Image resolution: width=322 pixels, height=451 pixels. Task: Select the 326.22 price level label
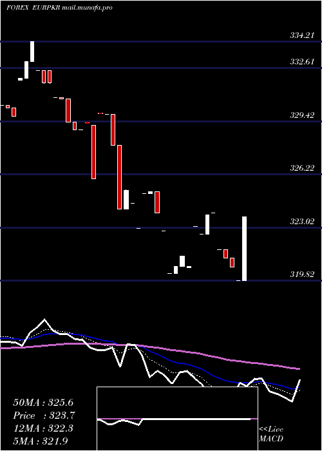coord(302,168)
